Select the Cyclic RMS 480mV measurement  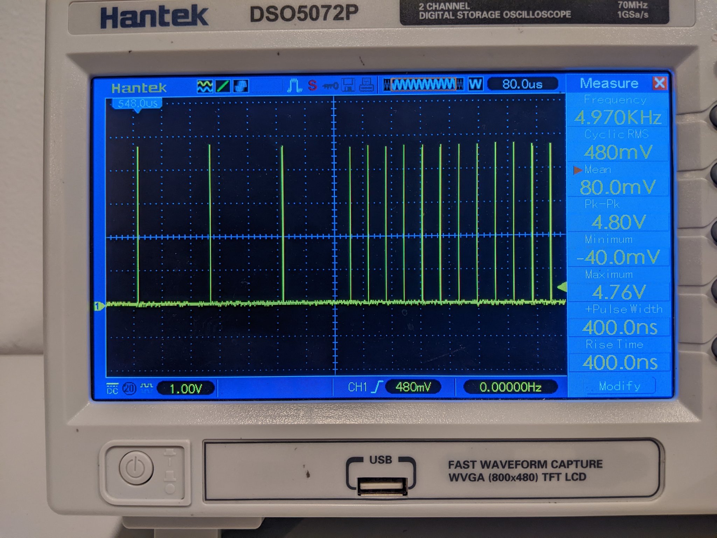coord(618,144)
